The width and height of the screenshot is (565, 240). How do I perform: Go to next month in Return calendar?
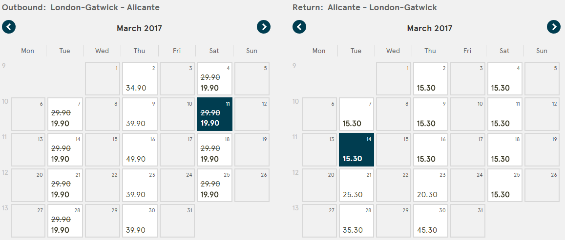pos(554,27)
